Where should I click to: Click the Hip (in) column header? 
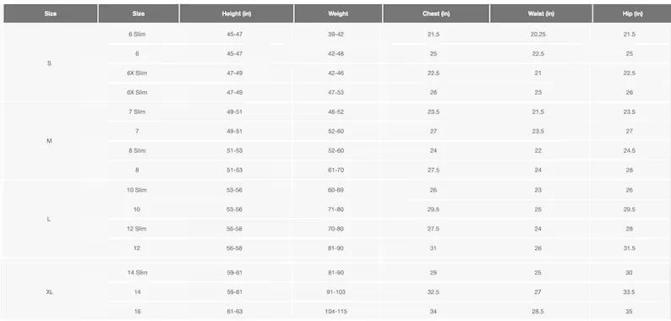pos(632,14)
